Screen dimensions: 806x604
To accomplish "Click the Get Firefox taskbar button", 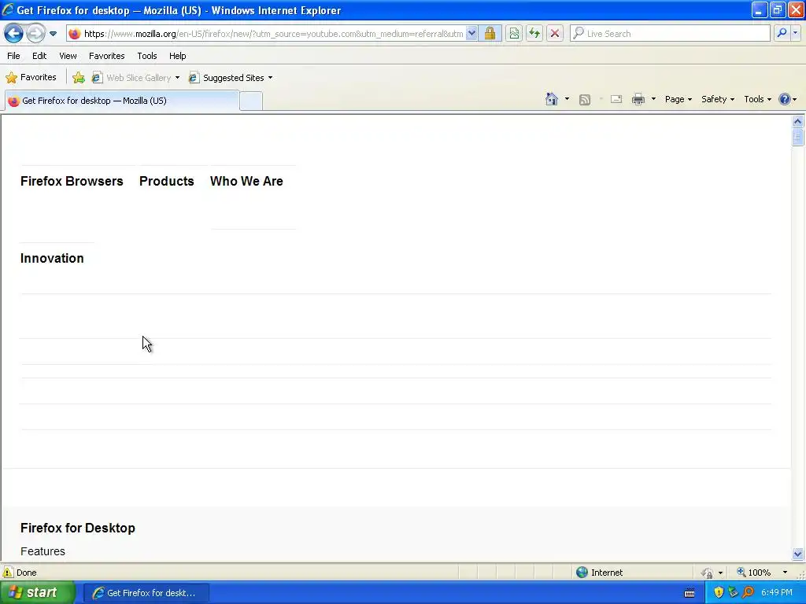I will 146,593.
